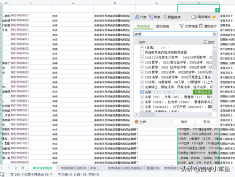The height and width of the screenshot is (177, 235).
Task: Click the filter list vertical scrollbar thumb
Action: pos(214,59)
